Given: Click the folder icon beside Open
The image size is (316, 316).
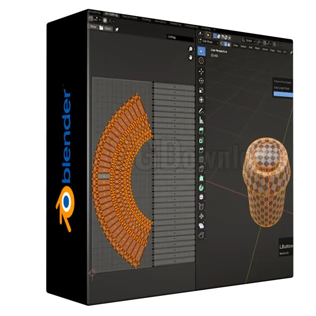Looking at the screenshot, I should 101,28.
